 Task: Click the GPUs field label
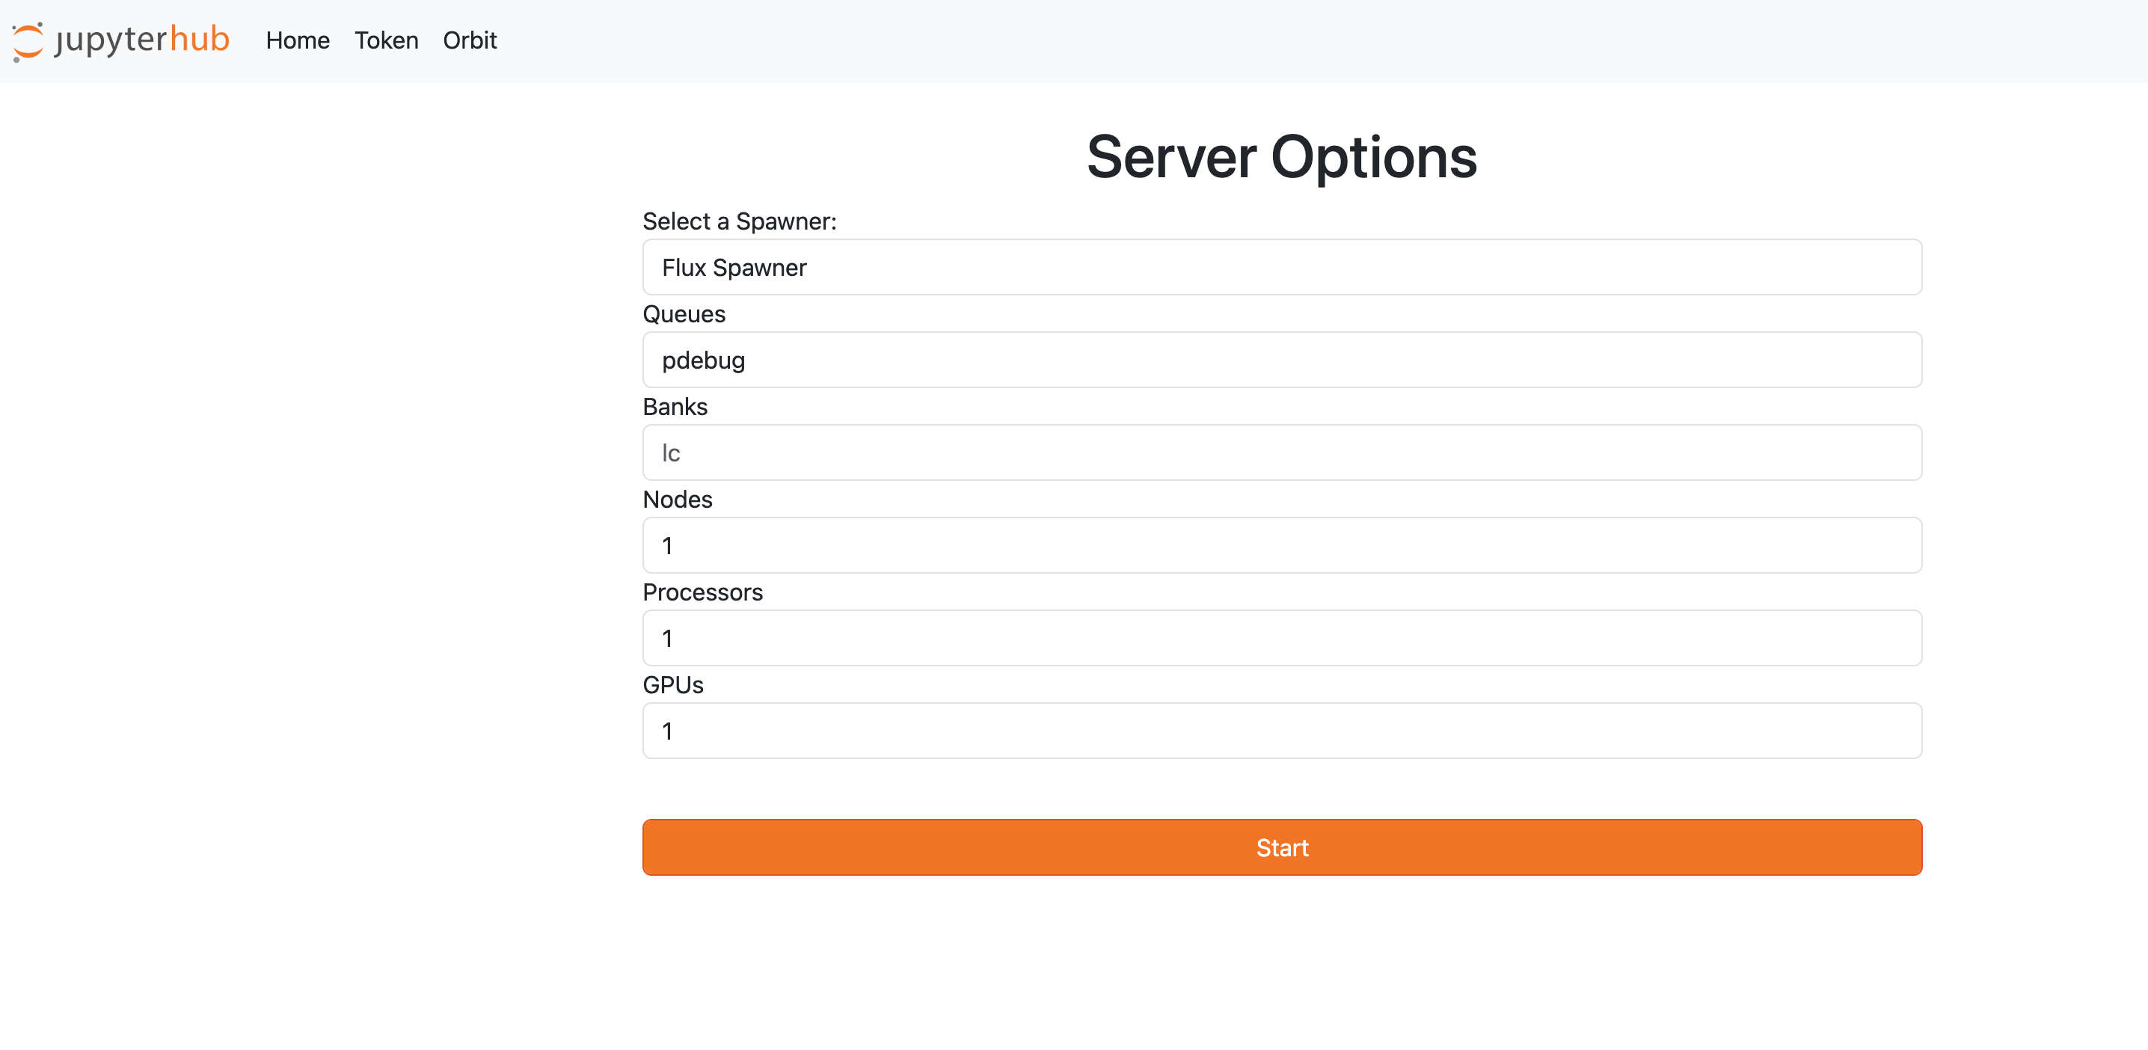(x=672, y=685)
